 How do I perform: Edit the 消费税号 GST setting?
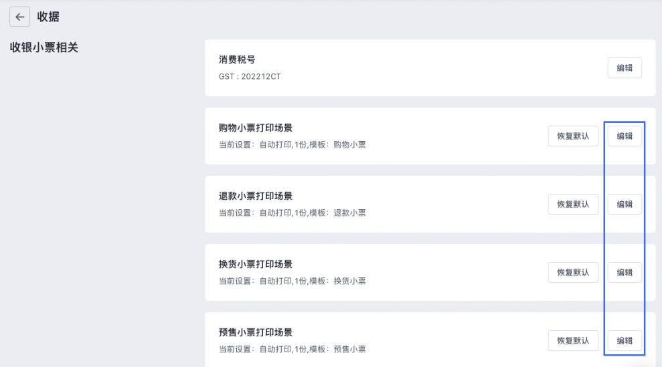(625, 68)
